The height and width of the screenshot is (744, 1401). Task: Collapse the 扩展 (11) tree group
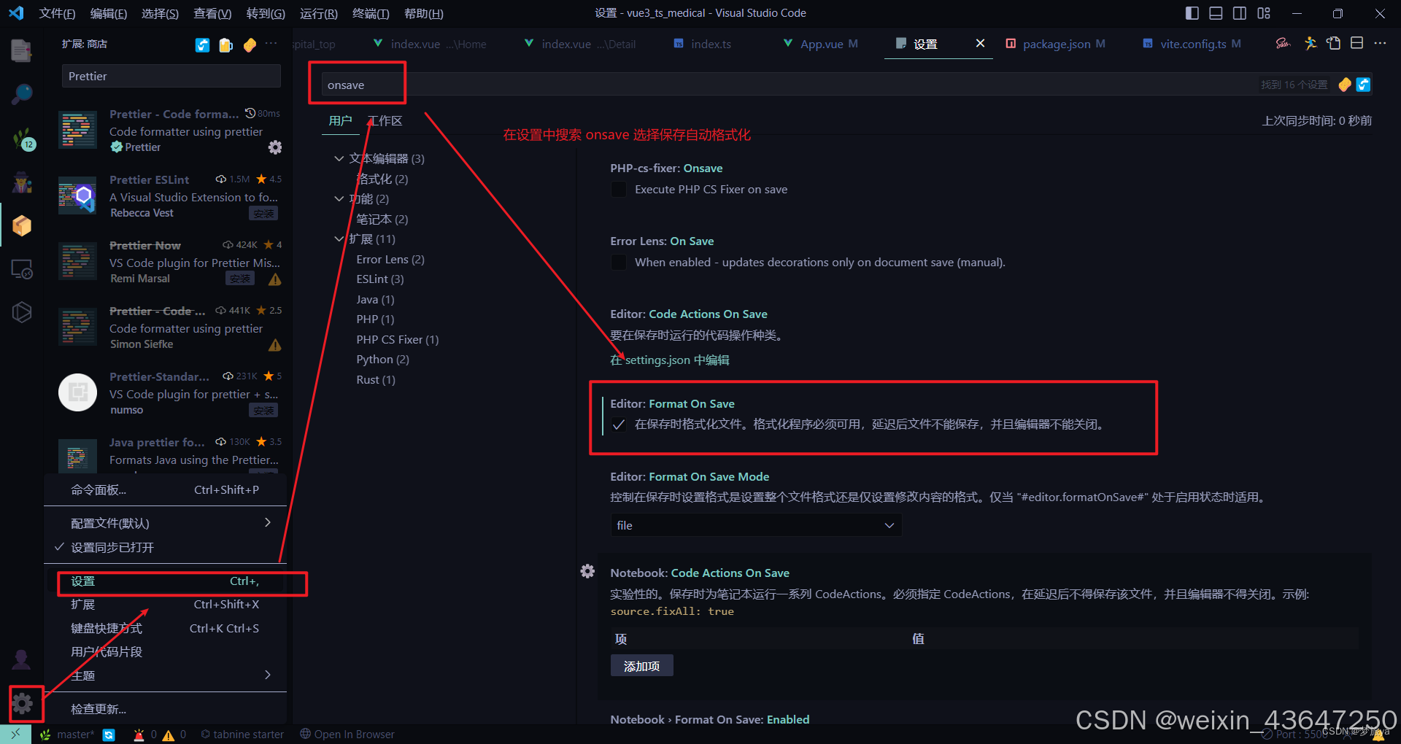click(x=339, y=239)
